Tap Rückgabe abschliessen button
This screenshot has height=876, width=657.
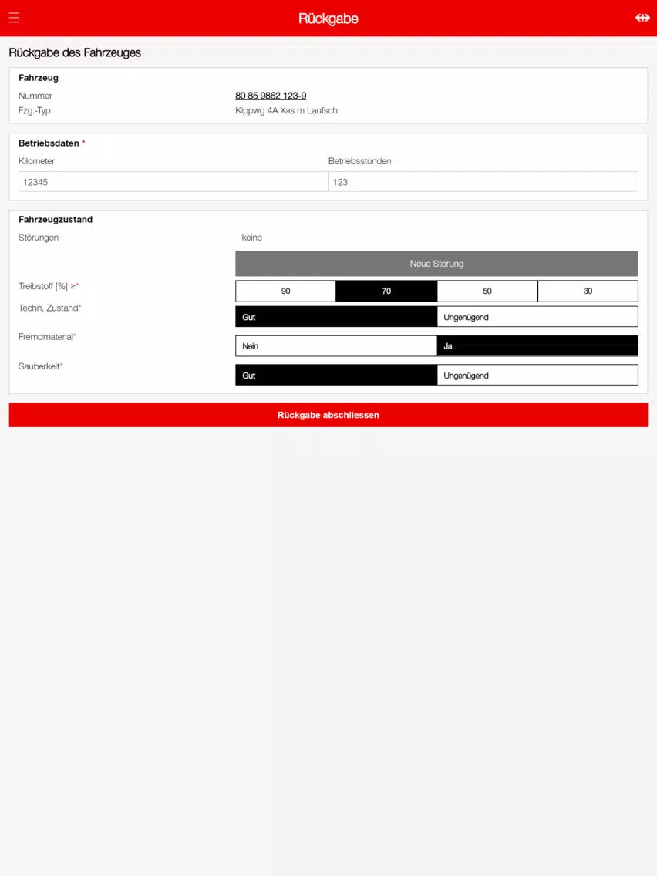point(328,415)
